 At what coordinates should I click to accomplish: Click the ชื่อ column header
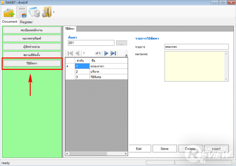[x=109, y=61]
